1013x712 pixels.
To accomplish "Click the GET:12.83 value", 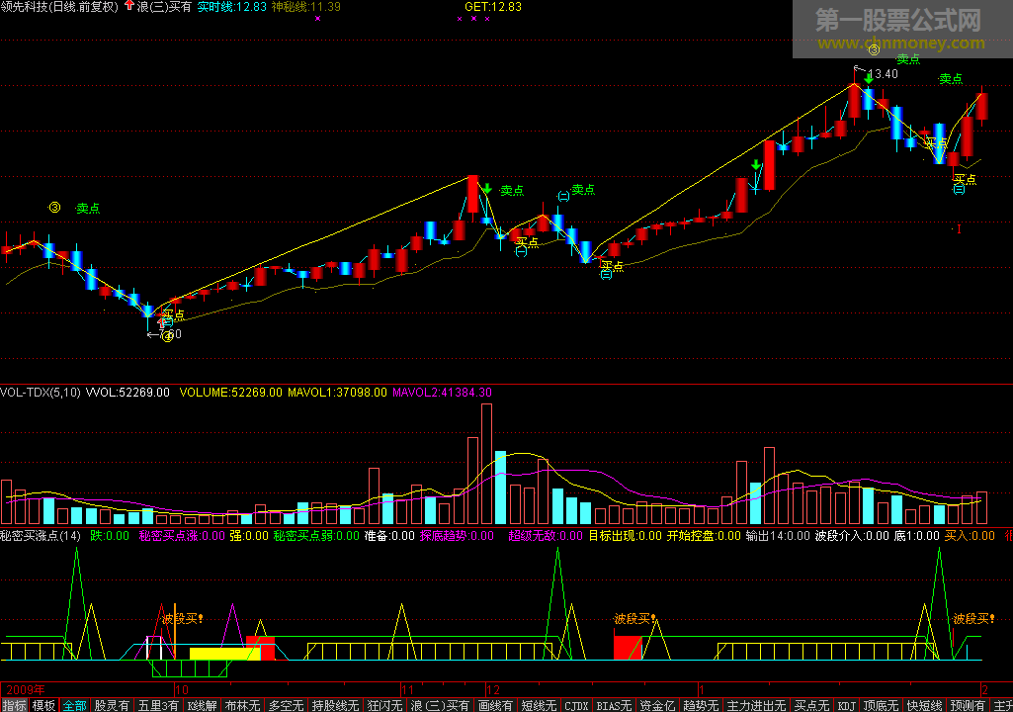I will coord(493,7).
